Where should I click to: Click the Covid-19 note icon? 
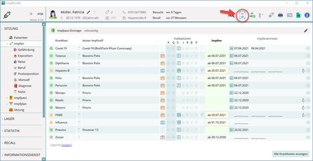point(79,48)
